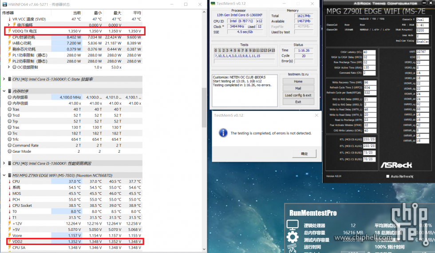Click ASRock logo in Timing Configurator
The height and width of the screenshot is (253, 435).
tap(396, 165)
